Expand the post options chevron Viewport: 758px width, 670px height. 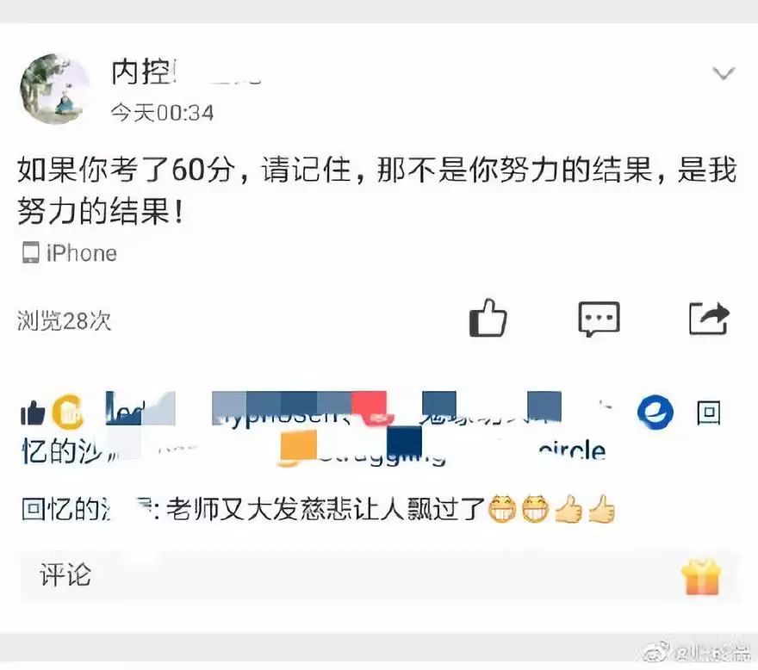724,73
